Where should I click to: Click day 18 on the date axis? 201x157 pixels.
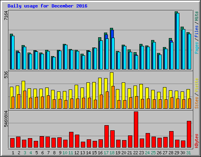pos(112,153)
